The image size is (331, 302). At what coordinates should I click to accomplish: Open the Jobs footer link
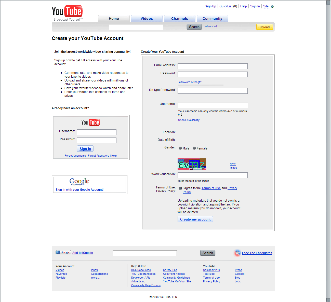click(x=238, y=282)
